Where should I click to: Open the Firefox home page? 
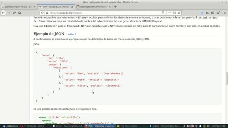(20, 13)
